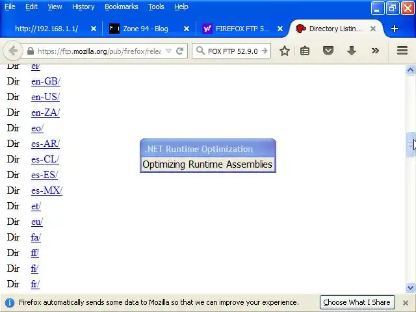Viewport: 416px width, 312px height.
Task: Open the en-ZA/ directory link
Action: click(x=45, y=112)
